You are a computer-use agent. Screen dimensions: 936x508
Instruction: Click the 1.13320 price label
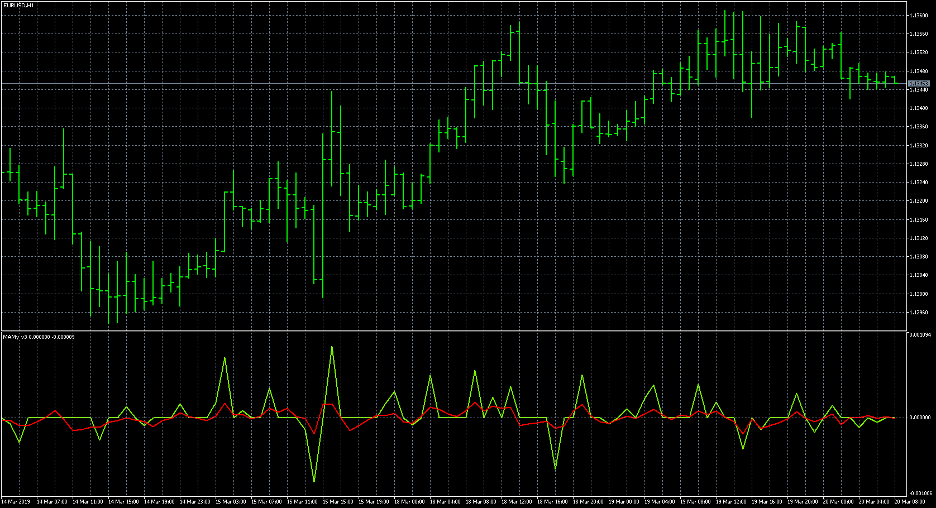pyautogui.click(x=919, y=146)
